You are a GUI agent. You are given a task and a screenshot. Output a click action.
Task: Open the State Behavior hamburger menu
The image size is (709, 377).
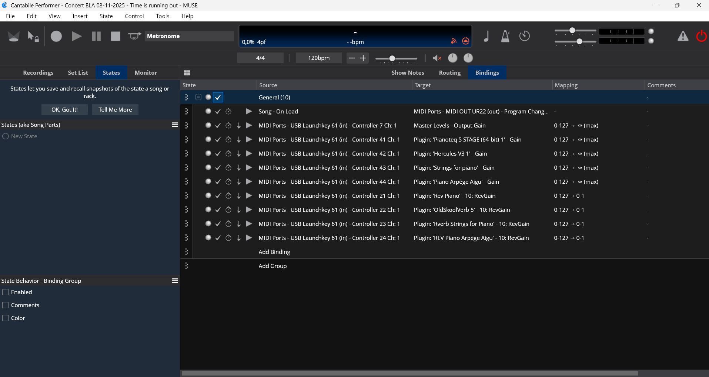coord(175,281)
